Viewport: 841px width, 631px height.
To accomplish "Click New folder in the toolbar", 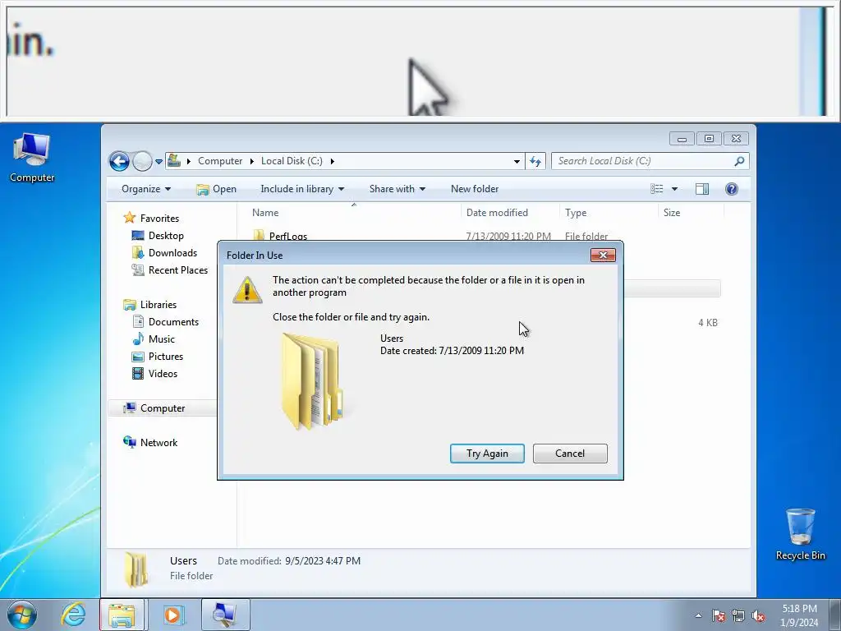I will [475, 189].
